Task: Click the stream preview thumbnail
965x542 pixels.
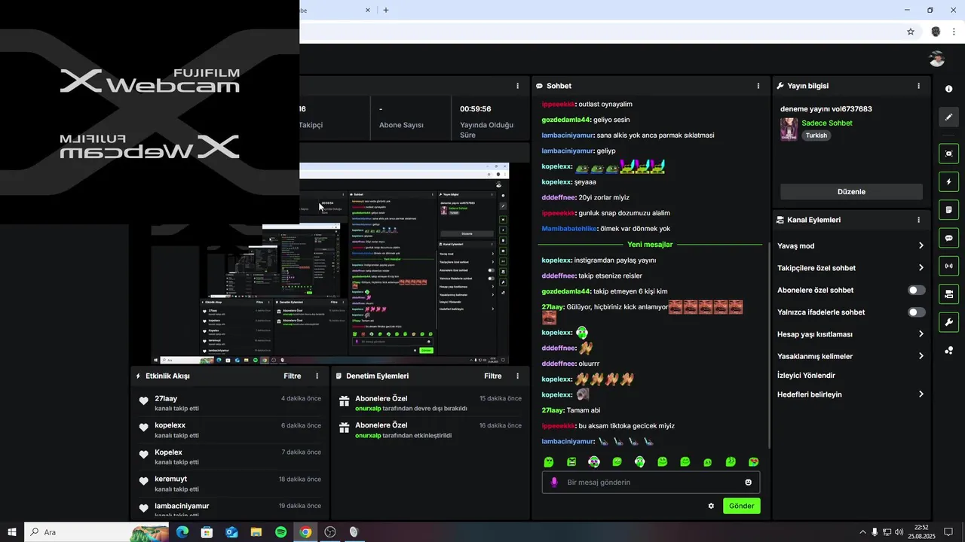Action: pos(329,264)
